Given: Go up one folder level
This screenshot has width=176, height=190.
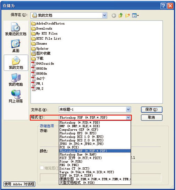Looking at the screenshot, I should click(120, 15).
